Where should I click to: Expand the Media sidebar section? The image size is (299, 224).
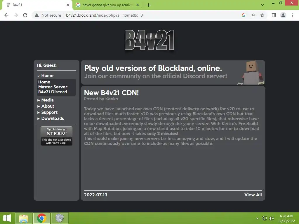pos(46,100)
